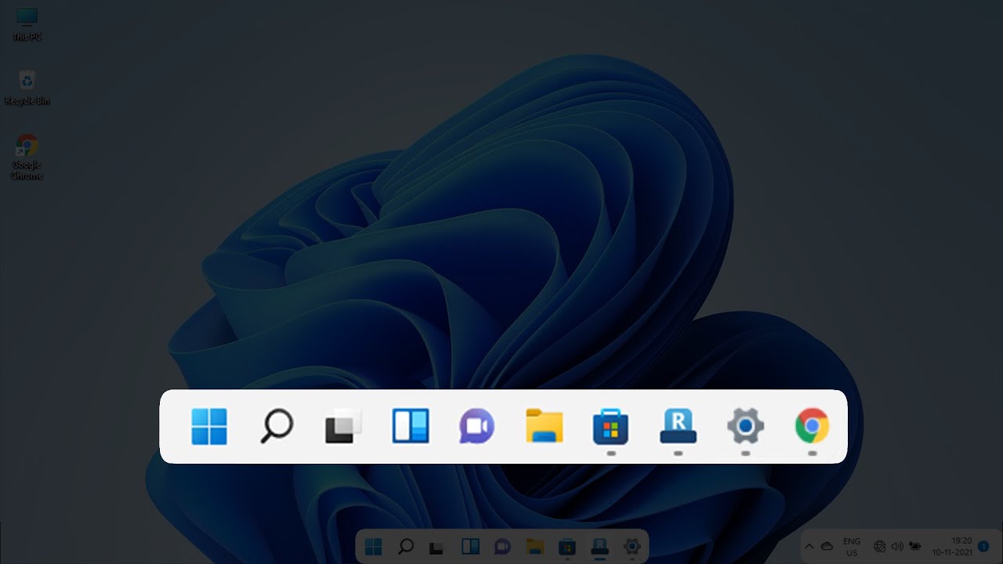Open Widgets in the enlarged taskbar

click(x=411, y=426)
